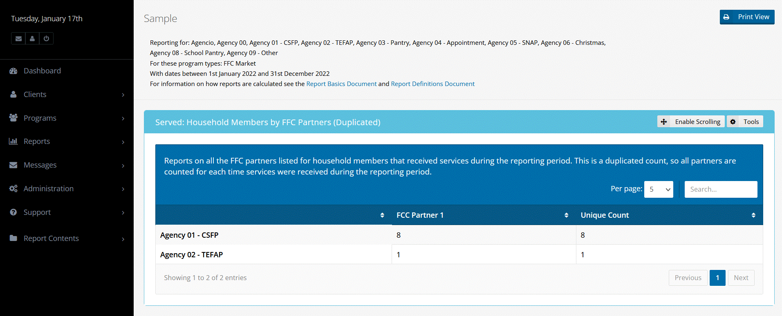Click the table Search input field
782x316 pixels.
point(720,189)
